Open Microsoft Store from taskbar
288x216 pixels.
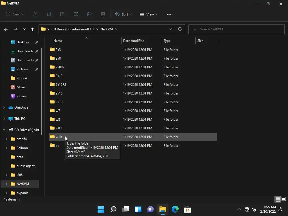point(187,209)
